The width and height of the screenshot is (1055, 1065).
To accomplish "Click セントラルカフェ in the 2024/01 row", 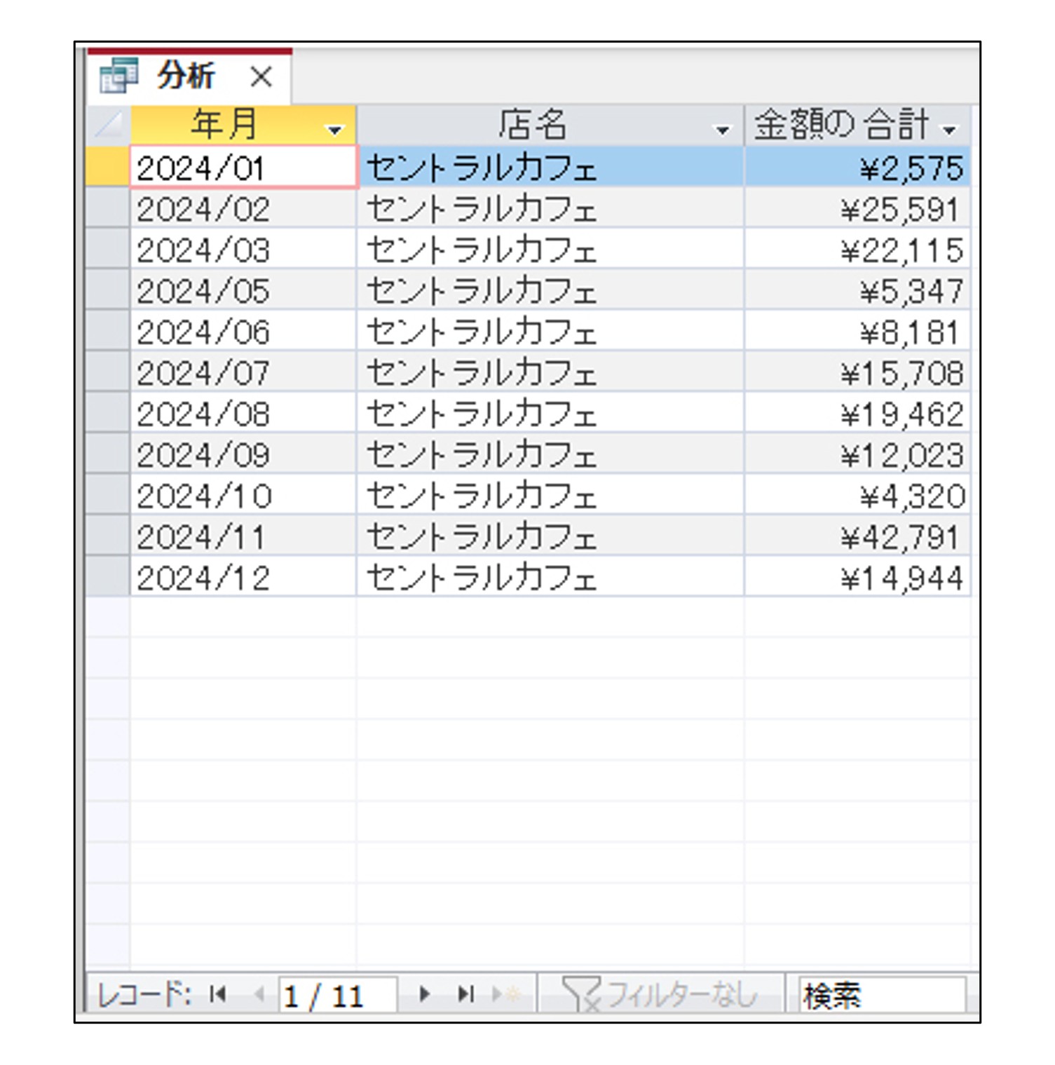I will tap(550, 167).
